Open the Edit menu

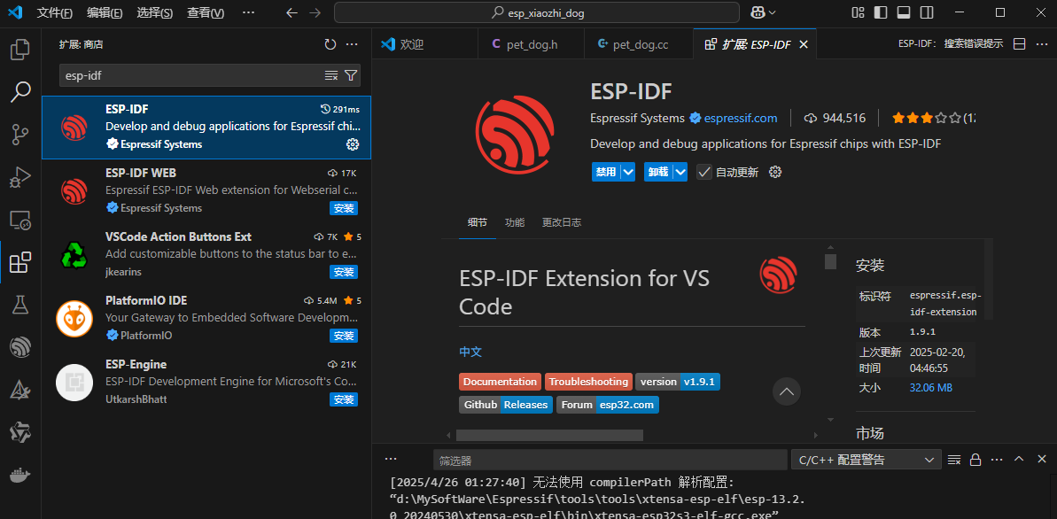[105, 12]
